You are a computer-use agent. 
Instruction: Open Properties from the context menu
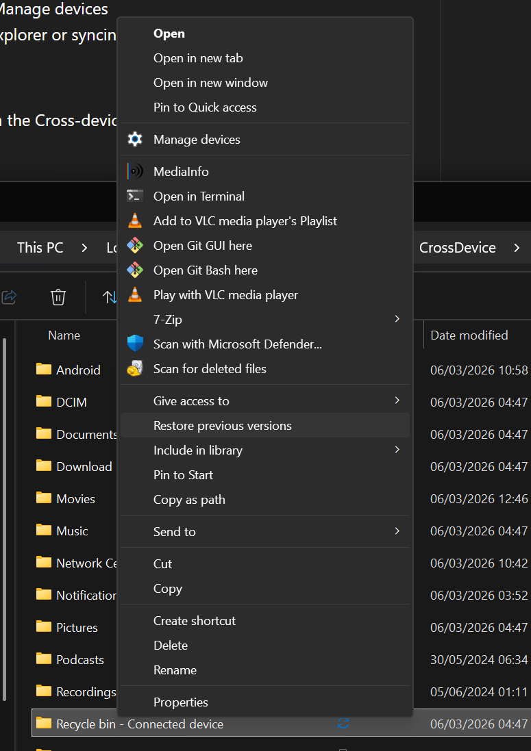point(265,702)
